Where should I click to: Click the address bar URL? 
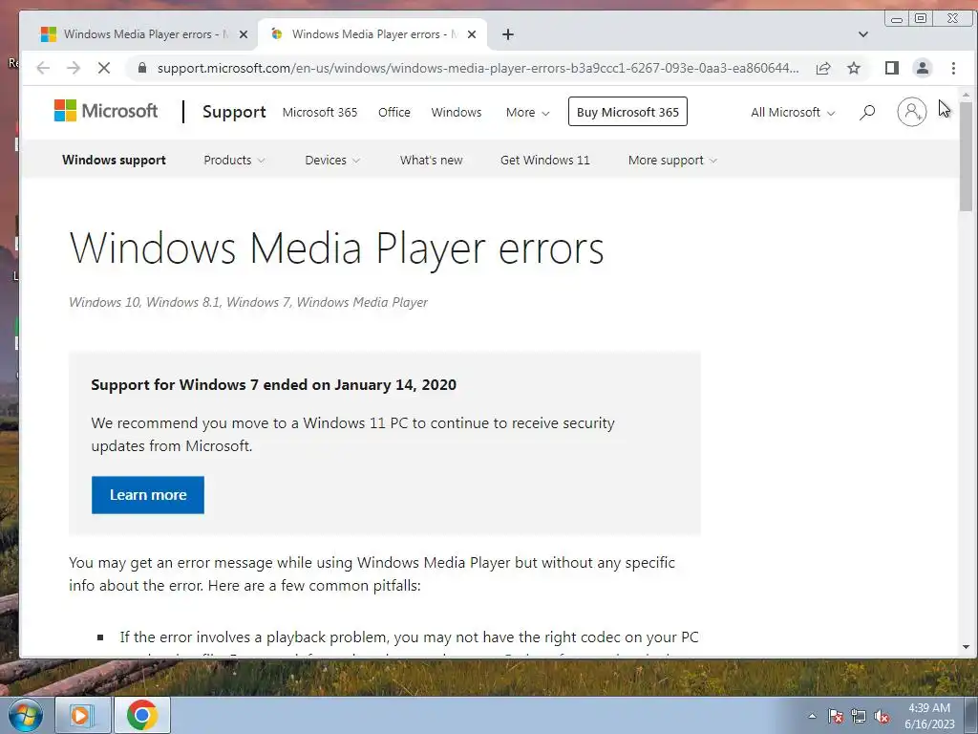point(478,68)
